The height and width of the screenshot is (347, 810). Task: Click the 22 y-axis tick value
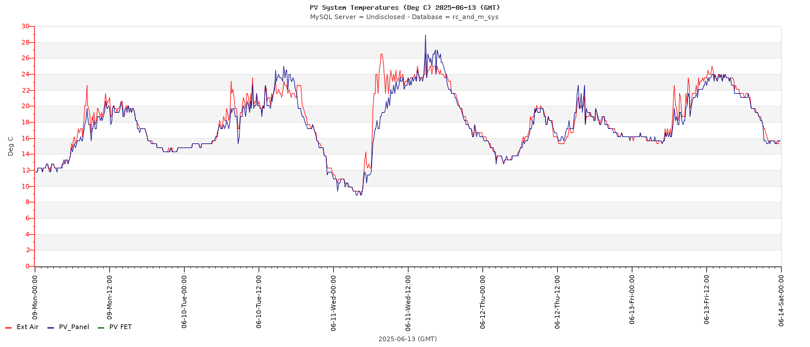[x=25, y=90]
